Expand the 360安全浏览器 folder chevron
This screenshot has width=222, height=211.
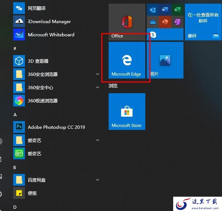98,74
